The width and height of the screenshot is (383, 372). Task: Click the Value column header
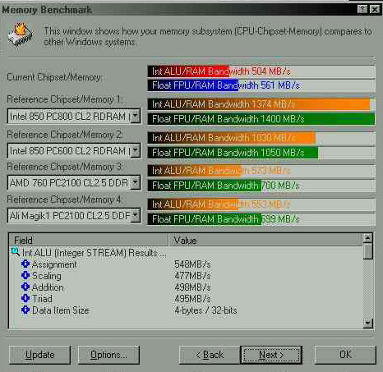pos(265,240)
